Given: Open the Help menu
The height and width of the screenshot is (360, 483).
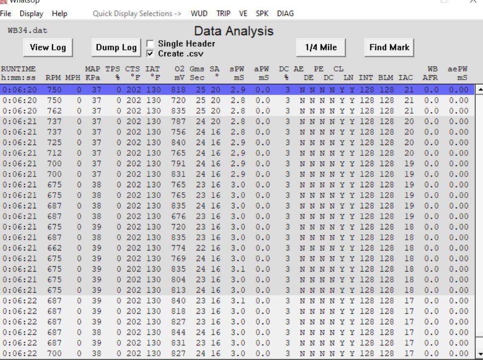Looking at the screenshot, I should click(60, 14).
